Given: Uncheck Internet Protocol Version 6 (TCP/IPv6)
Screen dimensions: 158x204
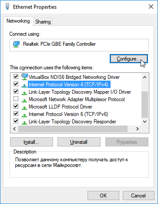Looking at the screenshot, I should (16, 113).
